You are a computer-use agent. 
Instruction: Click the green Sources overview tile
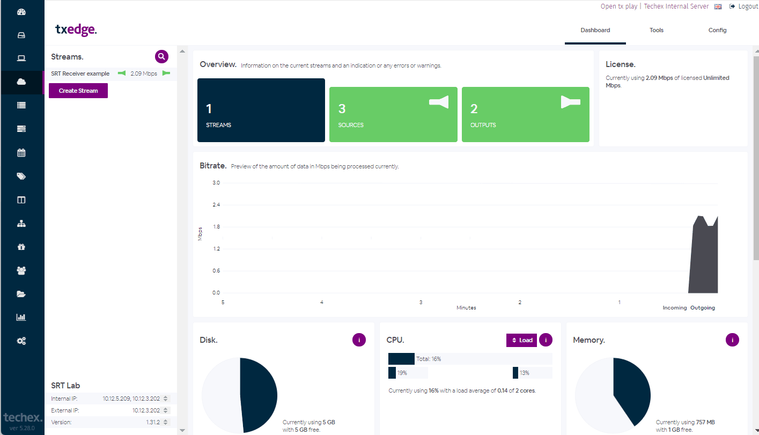click(393, 114)
